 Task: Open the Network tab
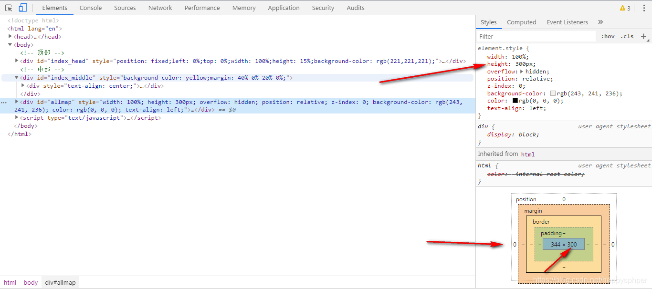tap(160, 8)
